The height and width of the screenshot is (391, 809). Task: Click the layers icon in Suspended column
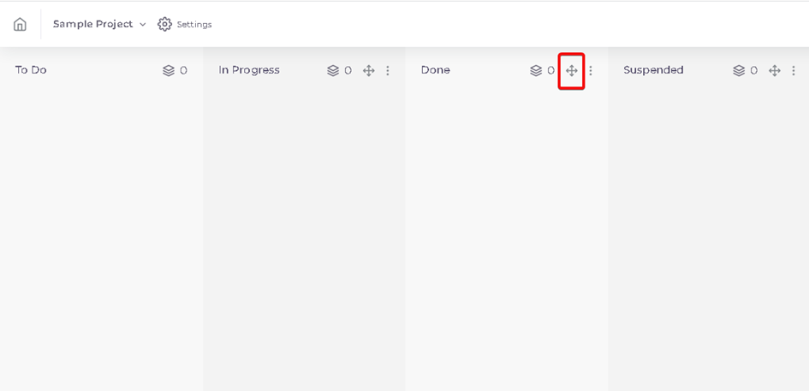click(739, 71)
